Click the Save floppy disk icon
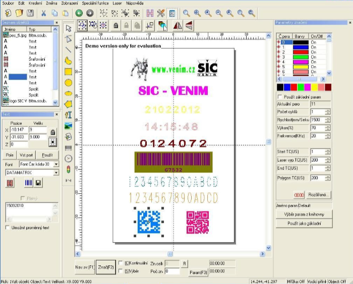The width and height of the screenshot is (353, 284). [x=30, y=13]
